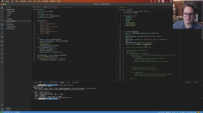Screen dimensions: 203x113
Task: Click Spaces: 4 indentation in status bar
Action: (x=168, y=112)
